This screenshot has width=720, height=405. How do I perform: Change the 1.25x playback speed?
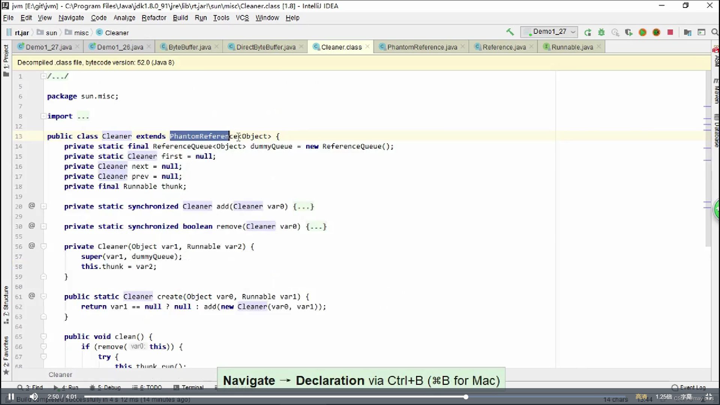tap(663, 397)
